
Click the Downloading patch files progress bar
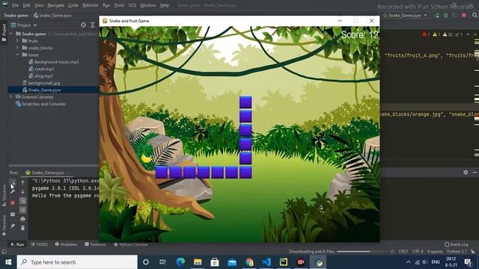tap(362, 252)
